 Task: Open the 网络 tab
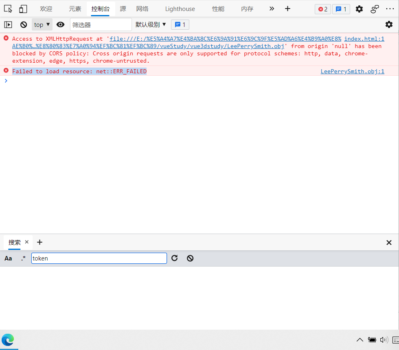(142, 9)
